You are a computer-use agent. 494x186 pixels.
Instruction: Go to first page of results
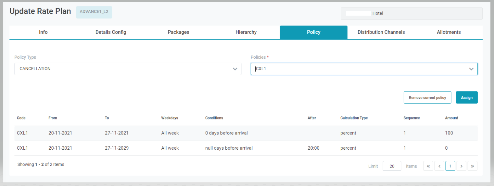428,166
